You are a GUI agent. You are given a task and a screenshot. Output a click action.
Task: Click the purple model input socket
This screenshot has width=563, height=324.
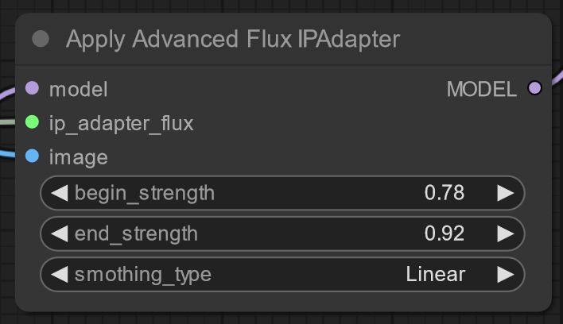[33, 89]
